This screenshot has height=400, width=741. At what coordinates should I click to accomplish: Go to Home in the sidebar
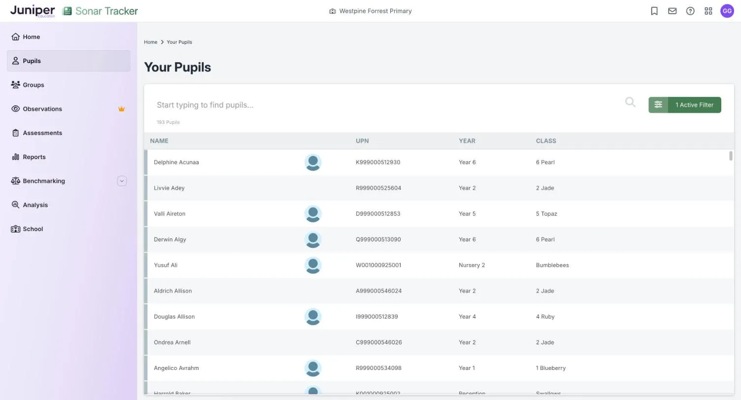pyautogui.click(x=68, y=37)
